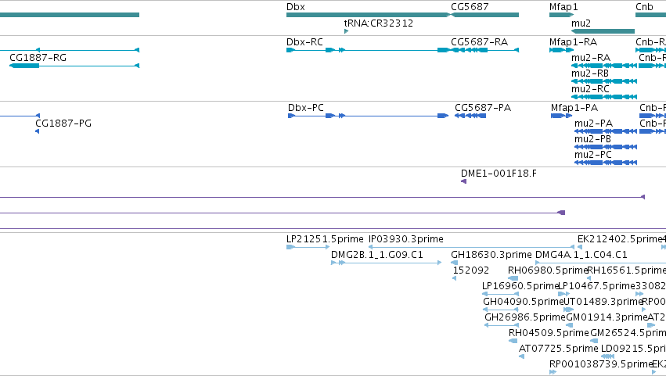Screen dimensions: 666x376
Task: Select the DME1-001F18.F feature label
Action: pyautogui.click(x=499, y=174)
